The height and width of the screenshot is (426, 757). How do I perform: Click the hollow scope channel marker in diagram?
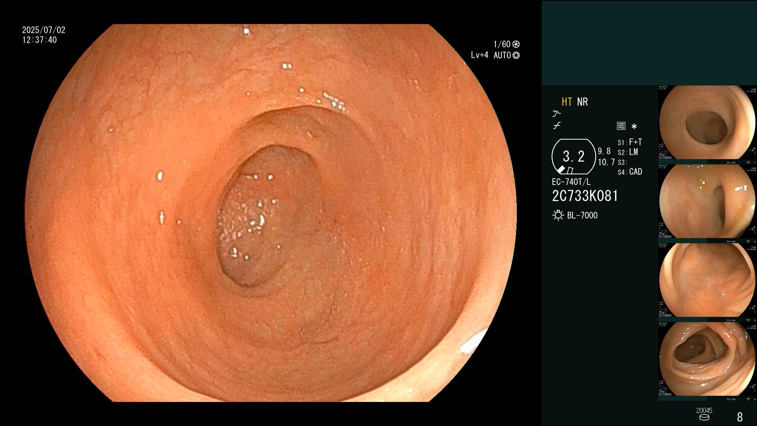point(570,170)
